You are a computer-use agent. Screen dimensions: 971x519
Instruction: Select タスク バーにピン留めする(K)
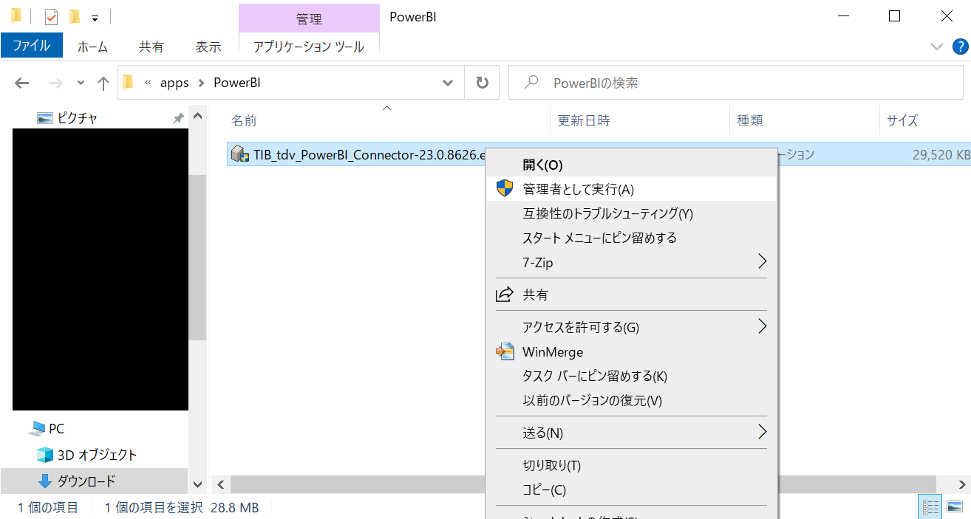(632, 376)
